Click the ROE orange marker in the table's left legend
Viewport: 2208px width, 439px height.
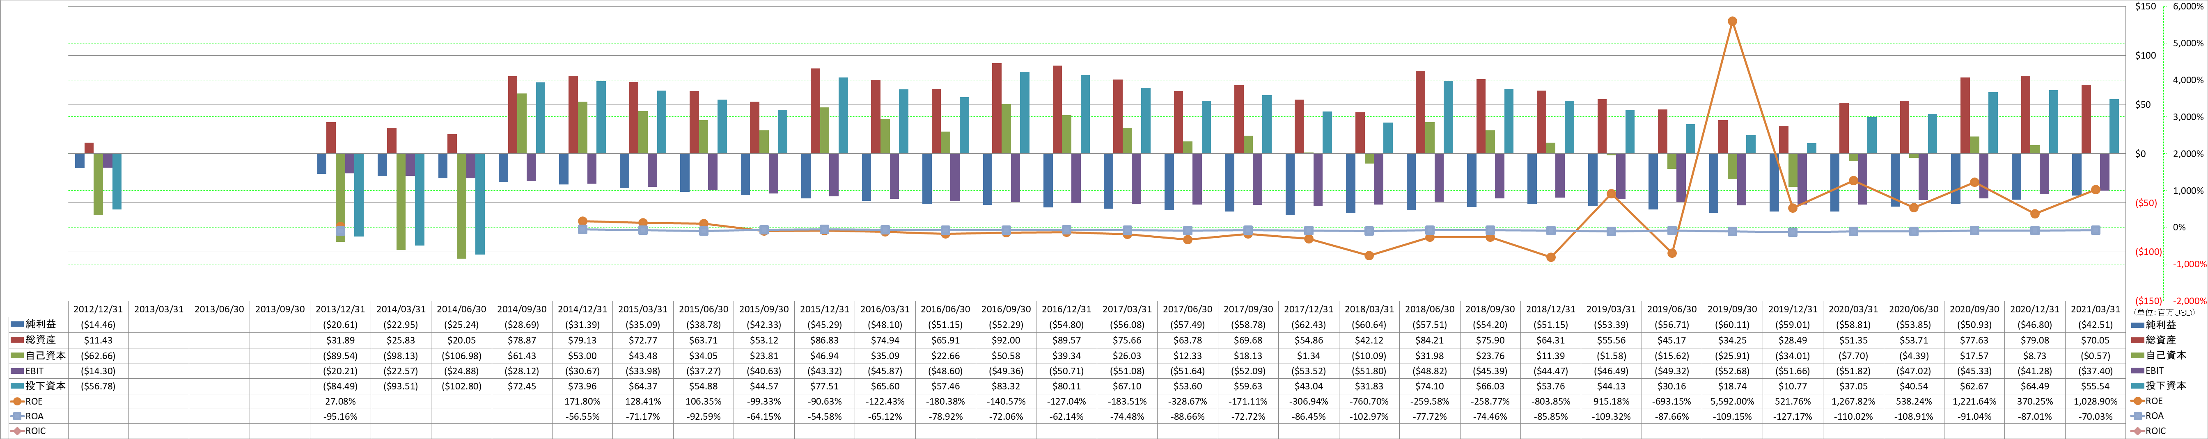17,401
